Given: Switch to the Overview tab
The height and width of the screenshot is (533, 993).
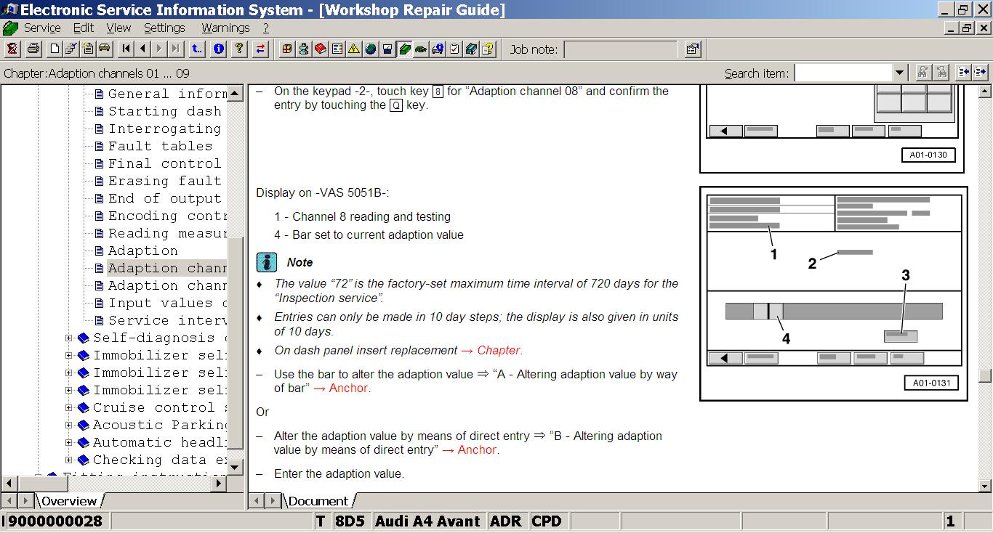Looking at the screenshot, I should pyautogui.click(x=68, y=501).
